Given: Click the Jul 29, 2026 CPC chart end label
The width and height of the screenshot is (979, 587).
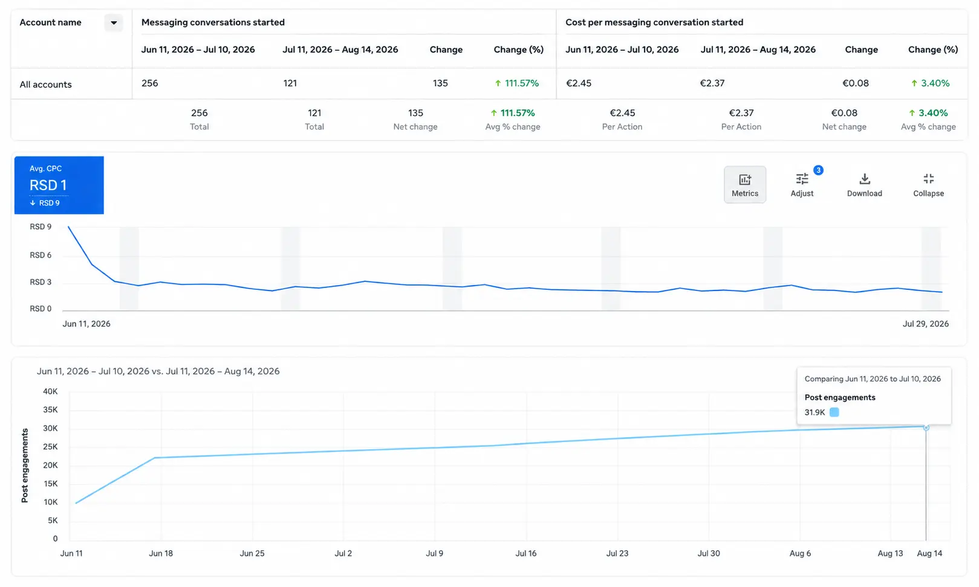Looking at the screenshot, I should (x=925, y=324).
